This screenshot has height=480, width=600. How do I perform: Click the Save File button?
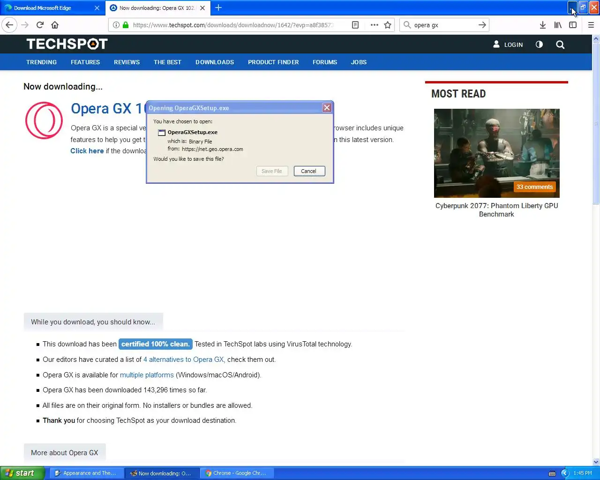(x=272, y=171)
